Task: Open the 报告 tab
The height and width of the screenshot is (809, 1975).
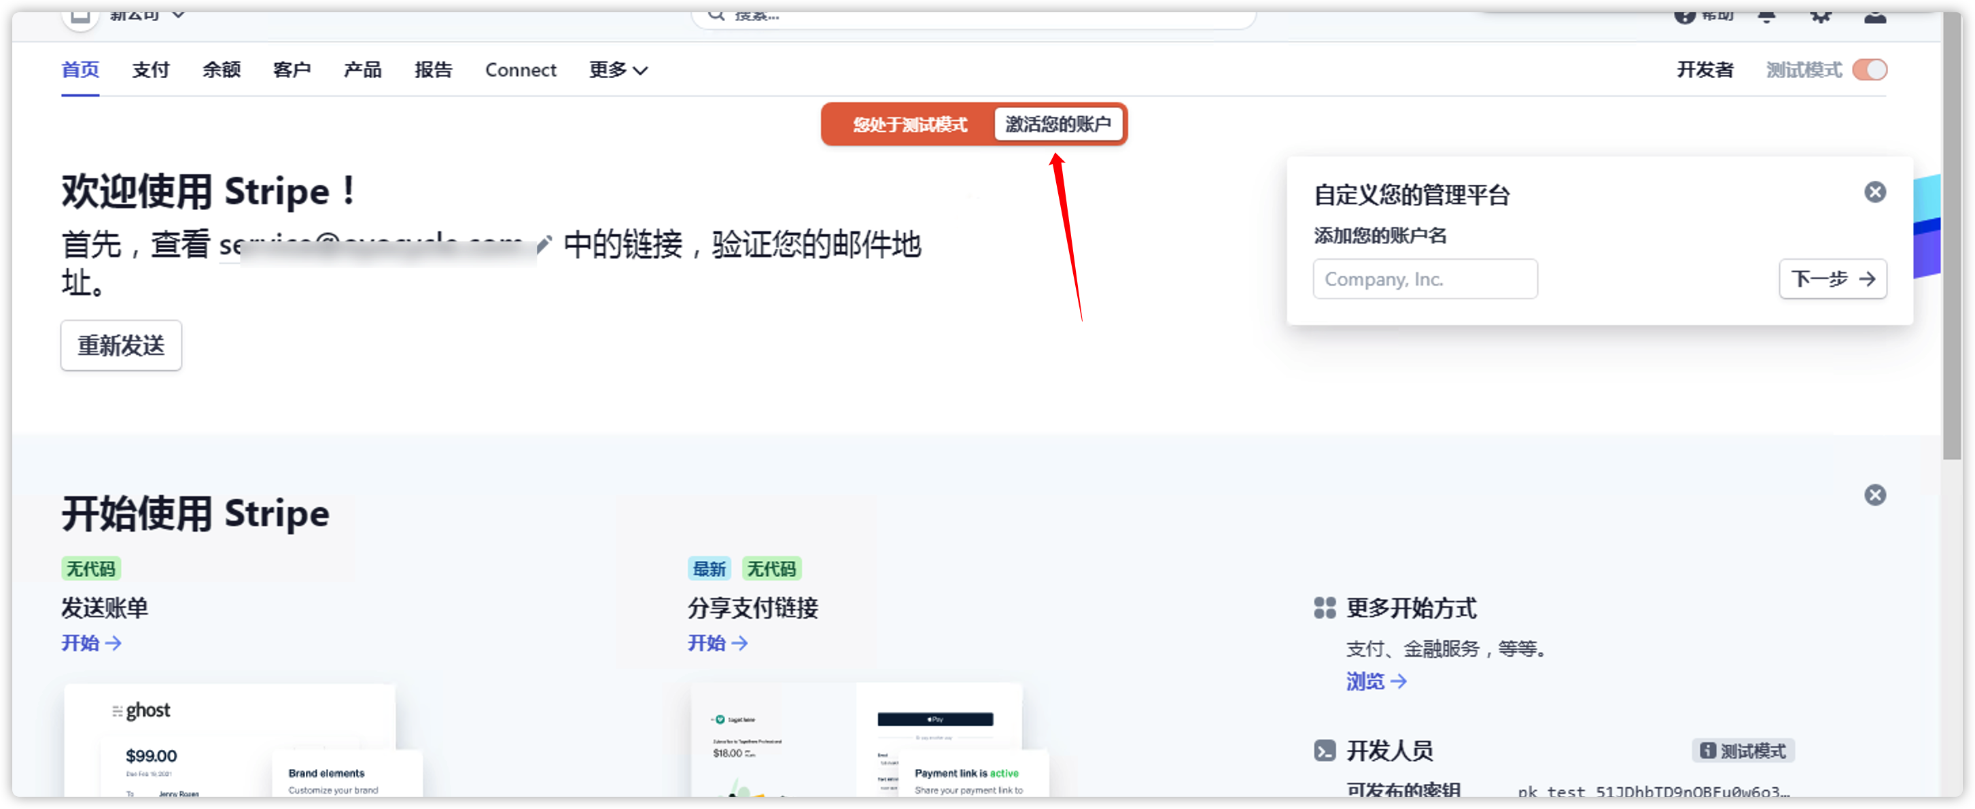Action: [434, 70]
